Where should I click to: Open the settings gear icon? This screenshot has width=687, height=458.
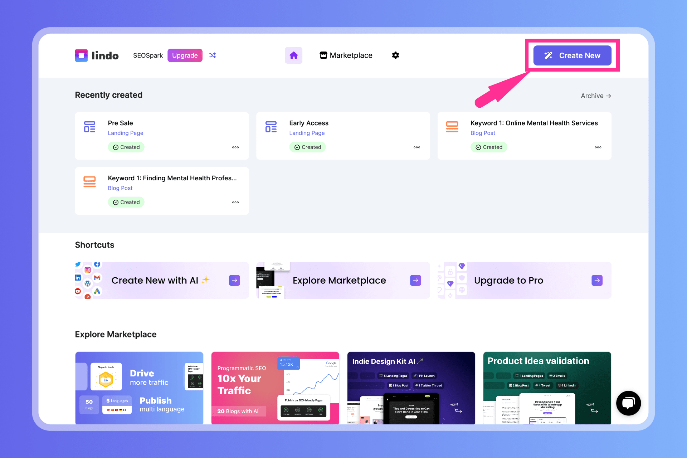point(395,55)
